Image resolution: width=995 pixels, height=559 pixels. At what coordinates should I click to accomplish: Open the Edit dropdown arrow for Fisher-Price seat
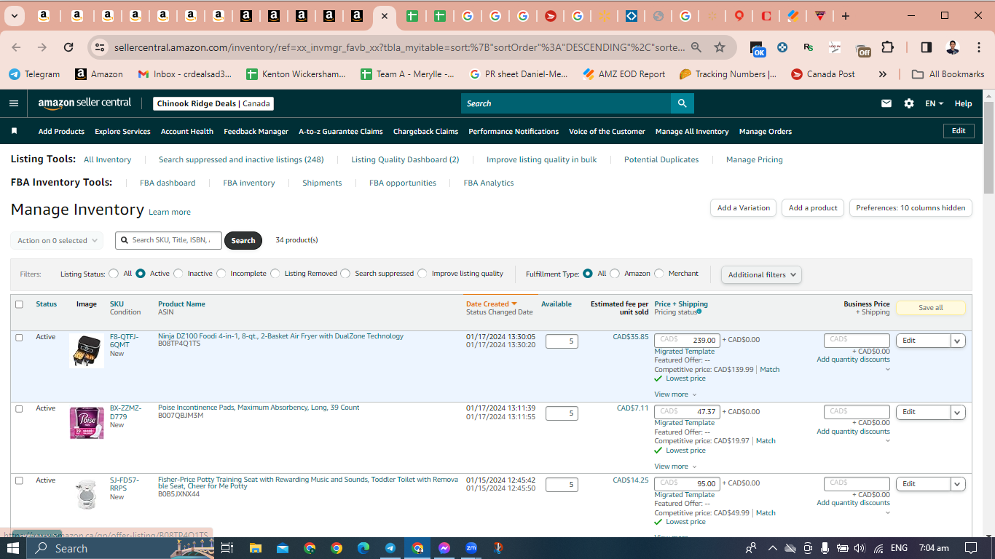pyautogui.click(x=958, y=484)
